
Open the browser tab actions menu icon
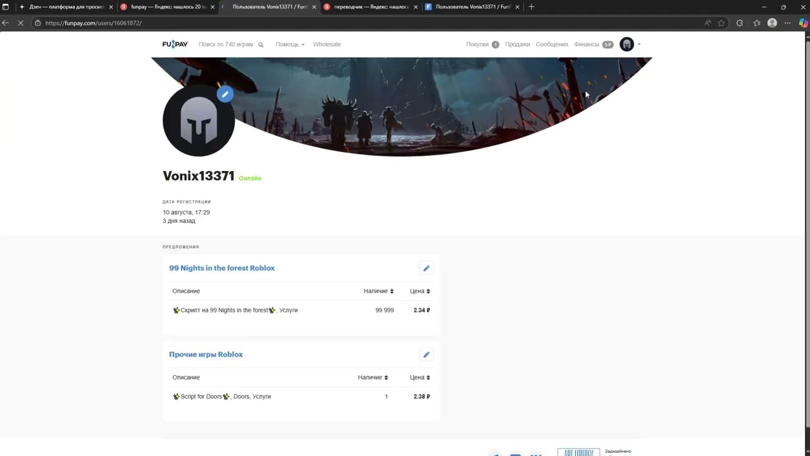click(6, 7)
